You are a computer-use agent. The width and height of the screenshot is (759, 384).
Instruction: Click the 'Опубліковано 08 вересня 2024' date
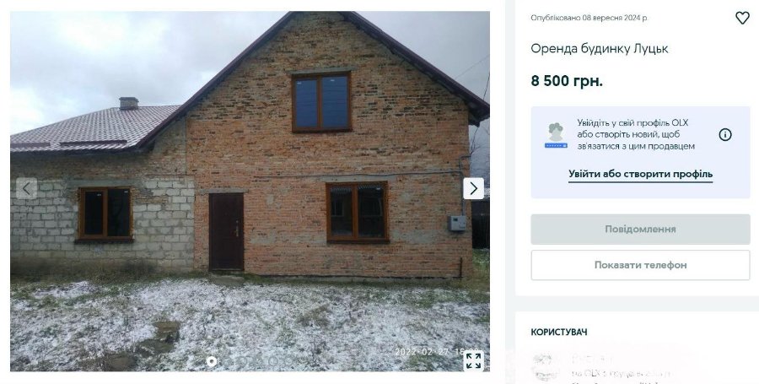tap(589, 18)
